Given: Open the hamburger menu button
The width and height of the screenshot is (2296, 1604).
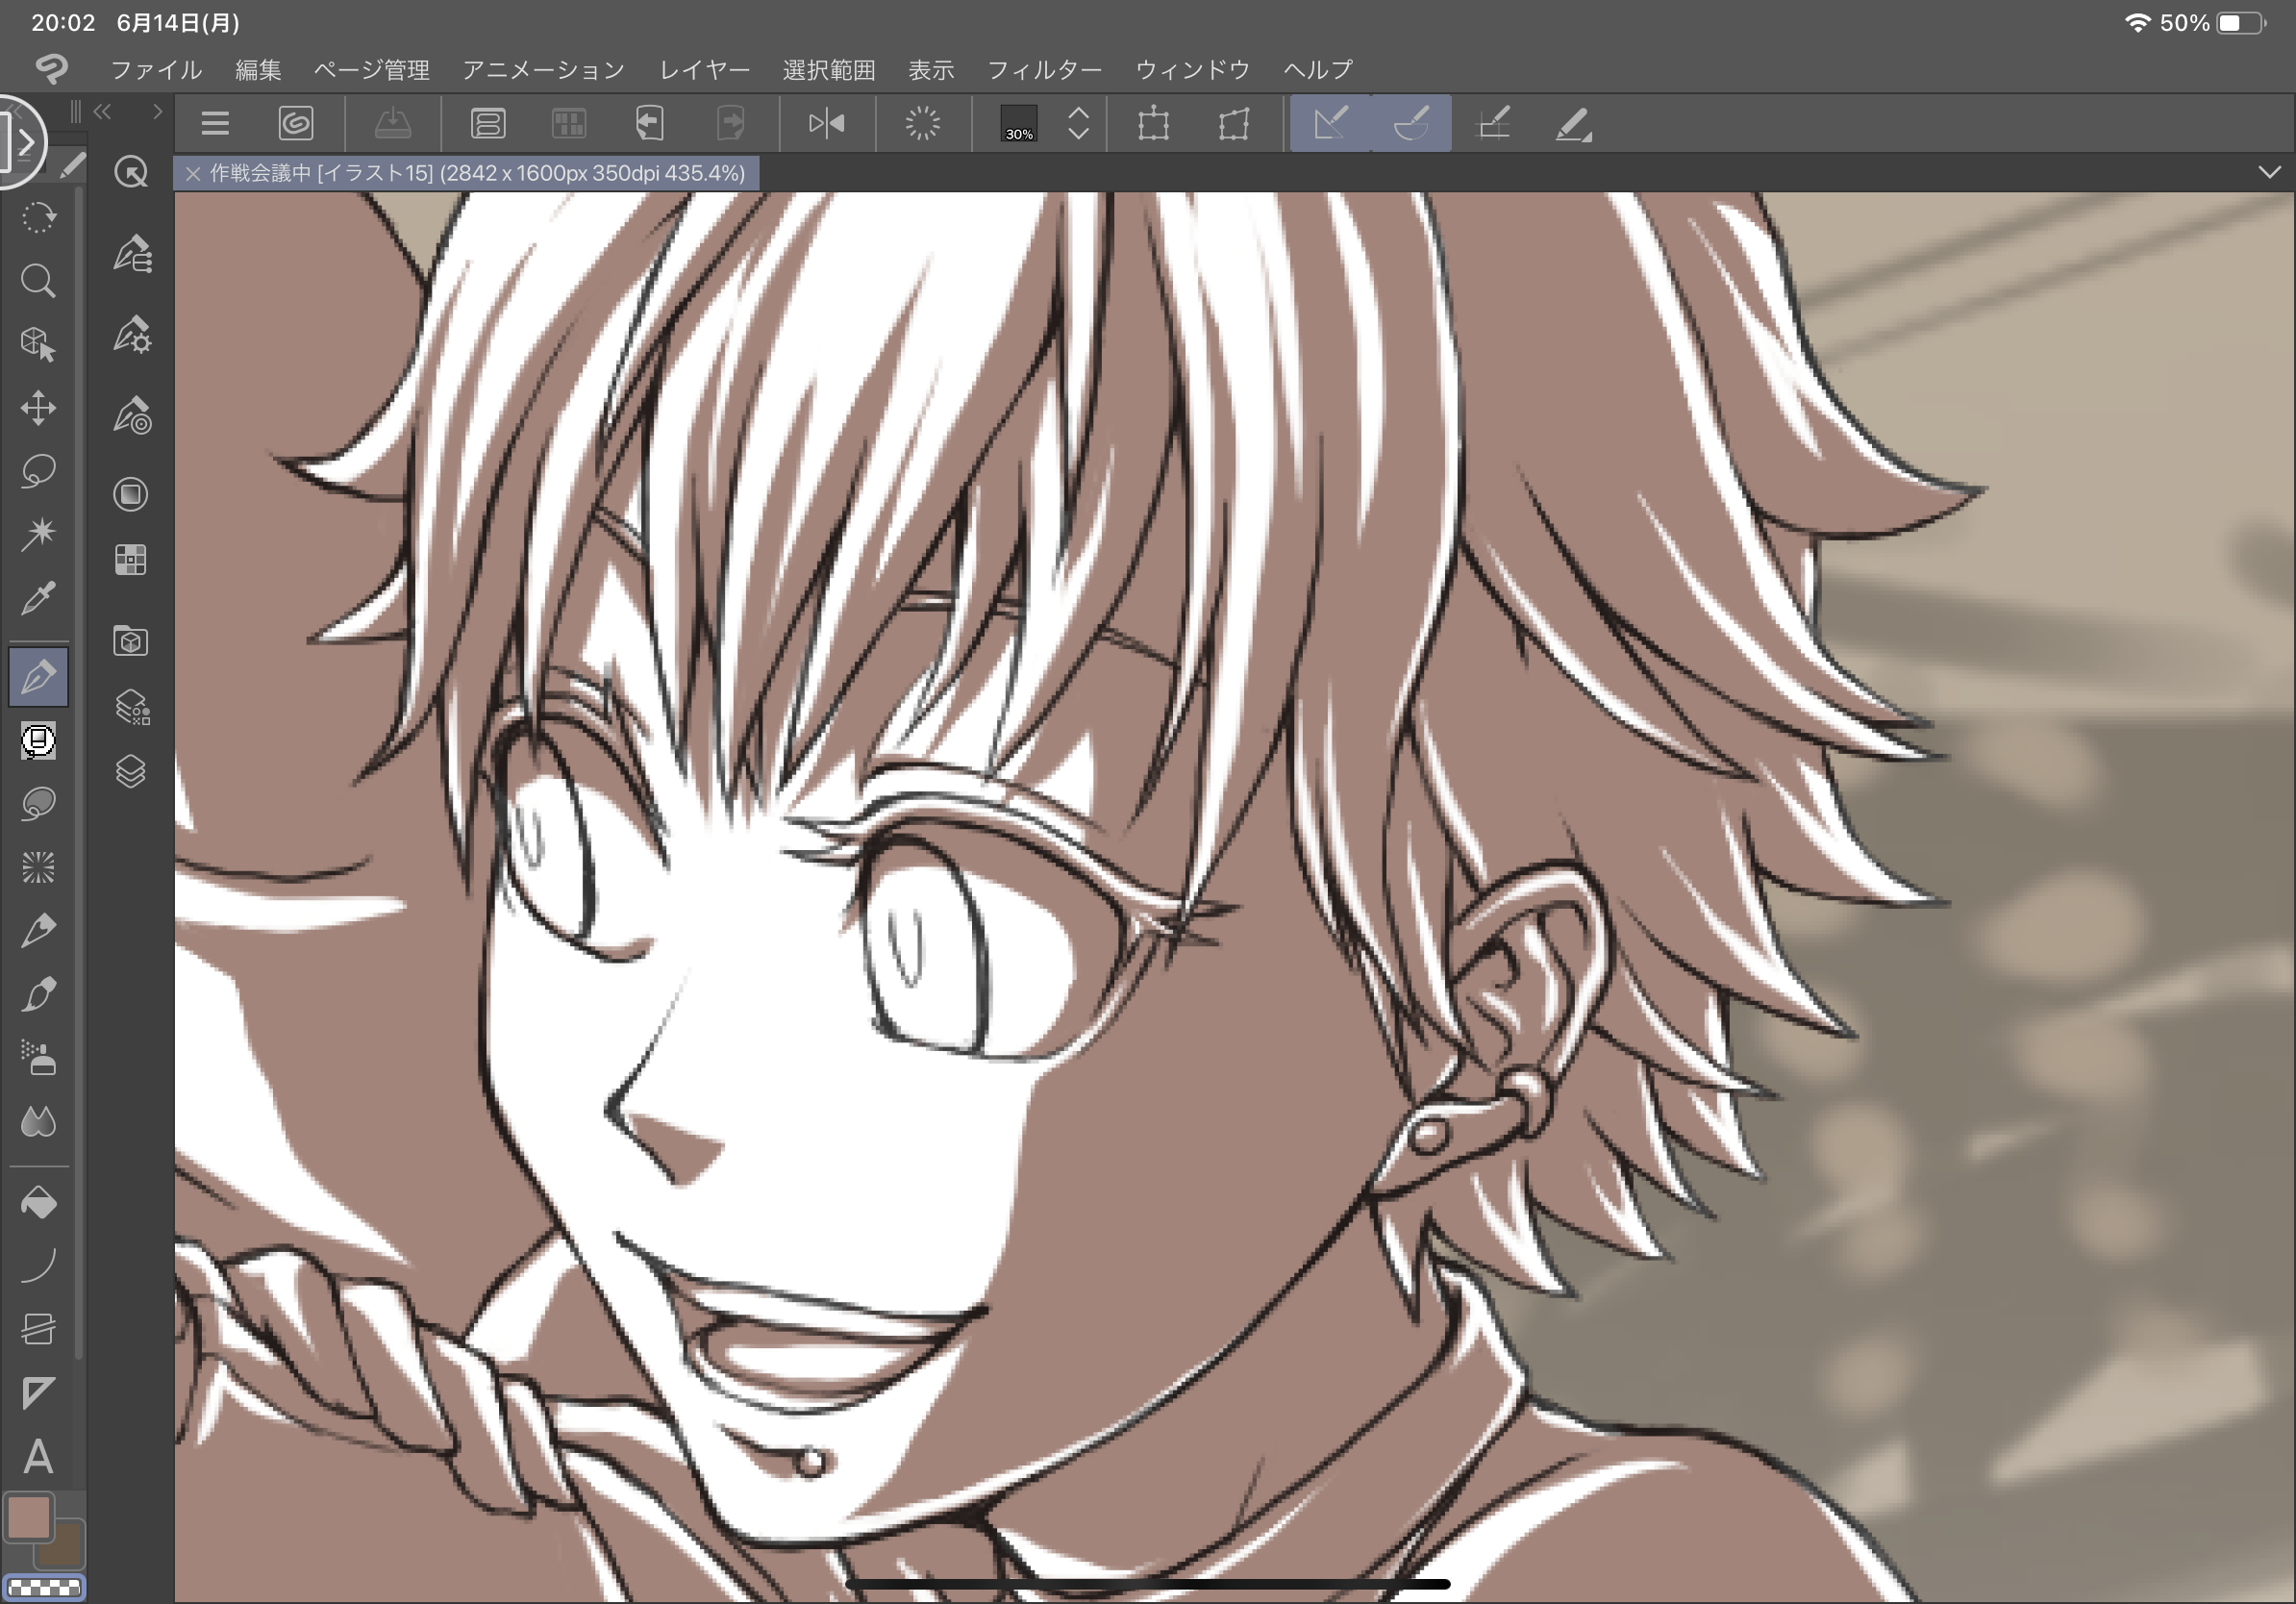Looking at the screenshot, I should [x=215, y=124].
